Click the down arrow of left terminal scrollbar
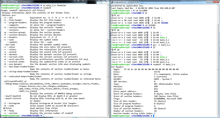The image size is (220, 118). pos(108,116)
